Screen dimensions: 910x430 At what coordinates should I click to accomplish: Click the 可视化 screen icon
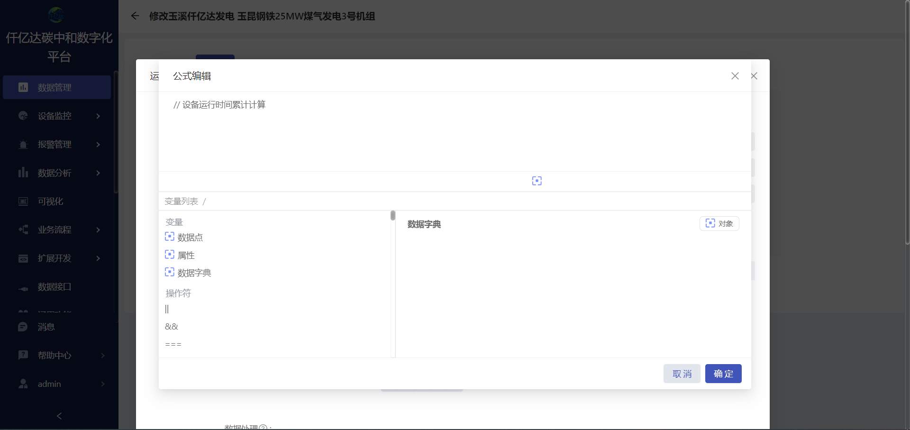point(23,201)
